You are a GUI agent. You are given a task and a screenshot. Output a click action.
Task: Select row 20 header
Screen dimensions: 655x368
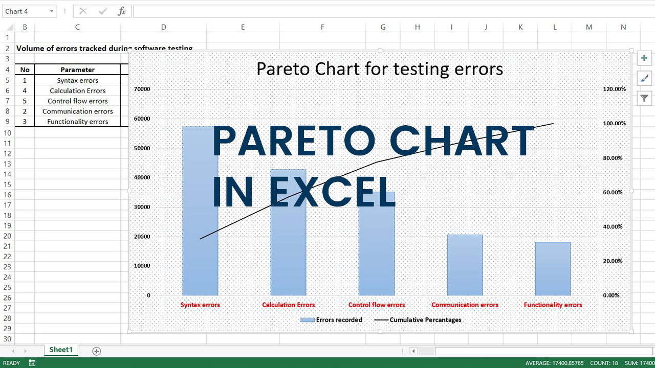click(x=7, y=236)
